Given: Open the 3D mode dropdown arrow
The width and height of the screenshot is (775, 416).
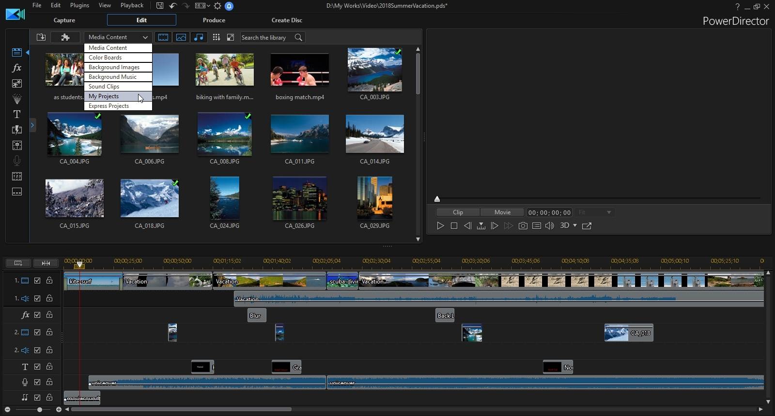Looking at the screenshot, I should (x=575, y=225).
